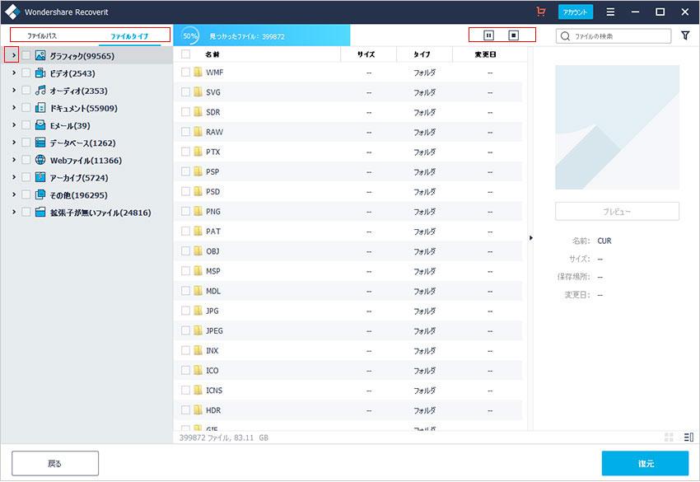Expand the ビデオ(2543) category
700x482 pixels.
pyautogui.click(x=12, y=73)
